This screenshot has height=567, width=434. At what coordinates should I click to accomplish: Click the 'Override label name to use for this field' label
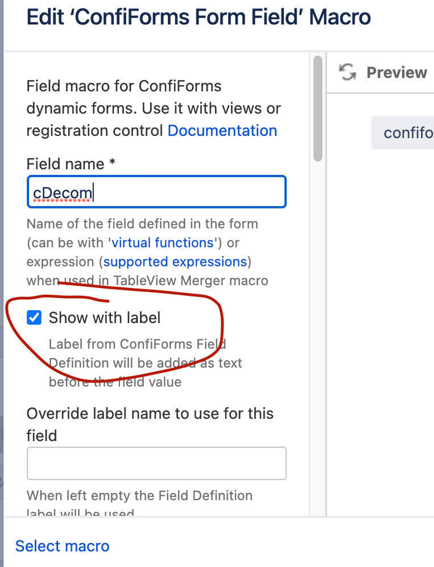pos(150,424)
